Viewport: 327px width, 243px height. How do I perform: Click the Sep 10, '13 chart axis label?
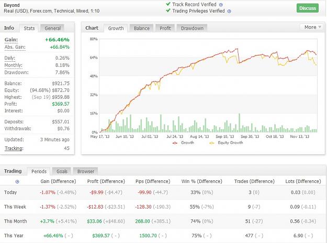(x=225, y=136)
